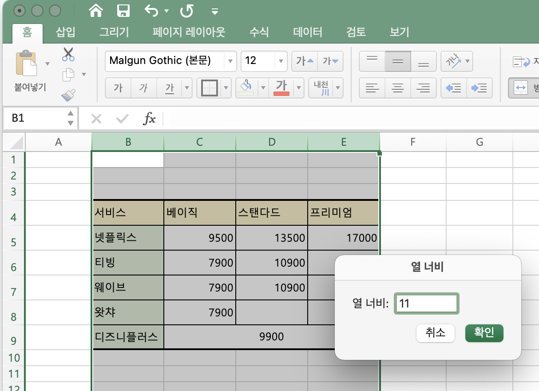539x391 pixels.
Task: Open 페이지 레이아웃 tab
Action: [x=189, y=32]
